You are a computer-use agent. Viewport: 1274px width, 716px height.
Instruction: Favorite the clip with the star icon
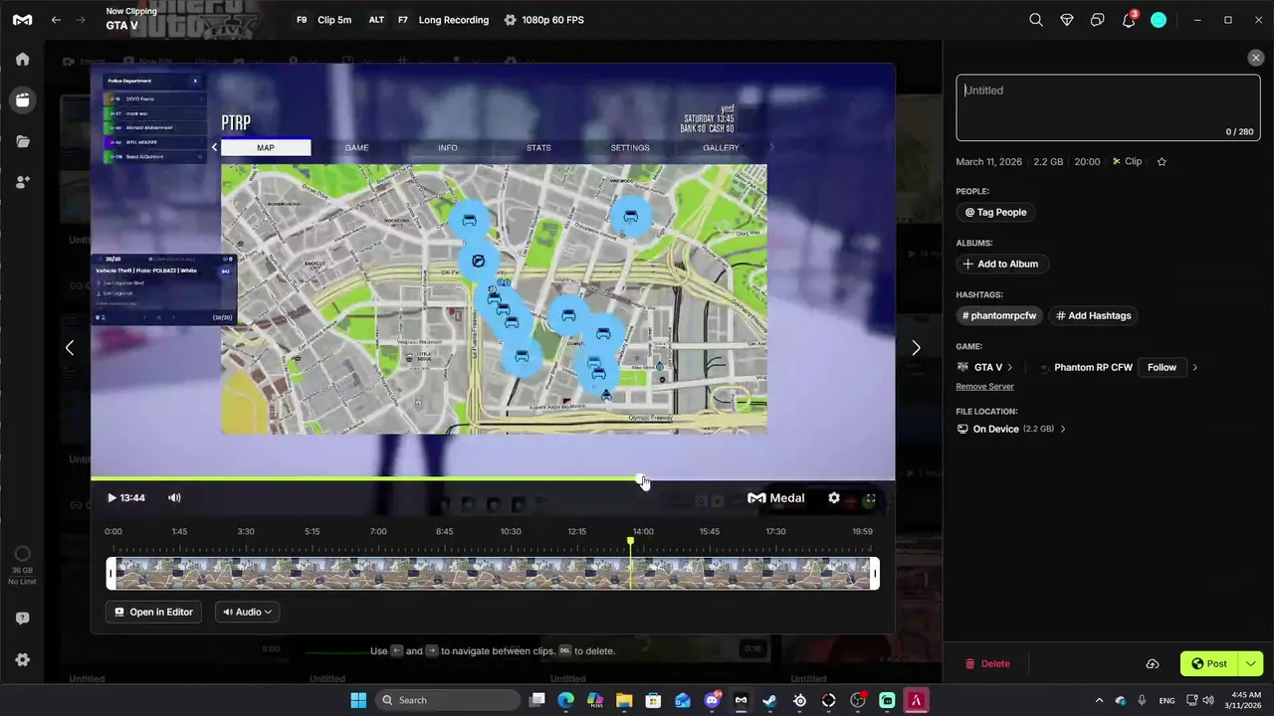[1162, 161]
